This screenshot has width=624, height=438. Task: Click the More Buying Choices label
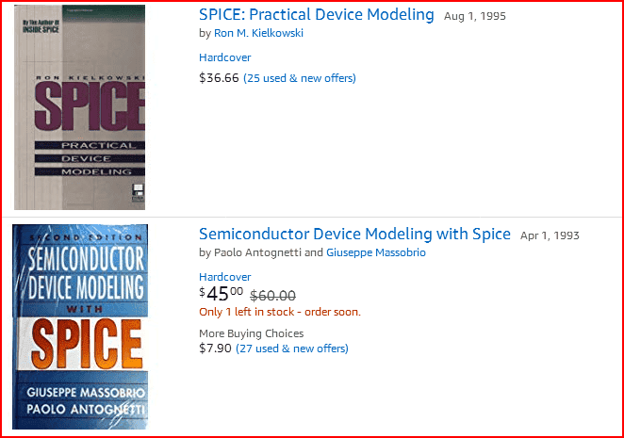(251, 333)
